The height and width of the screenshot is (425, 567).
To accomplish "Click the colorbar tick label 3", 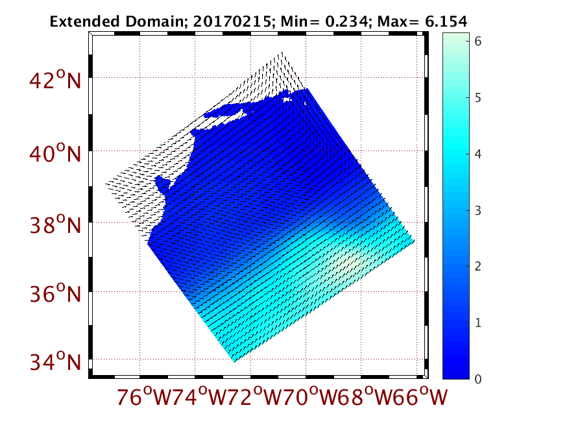I will tap(478, 210).
